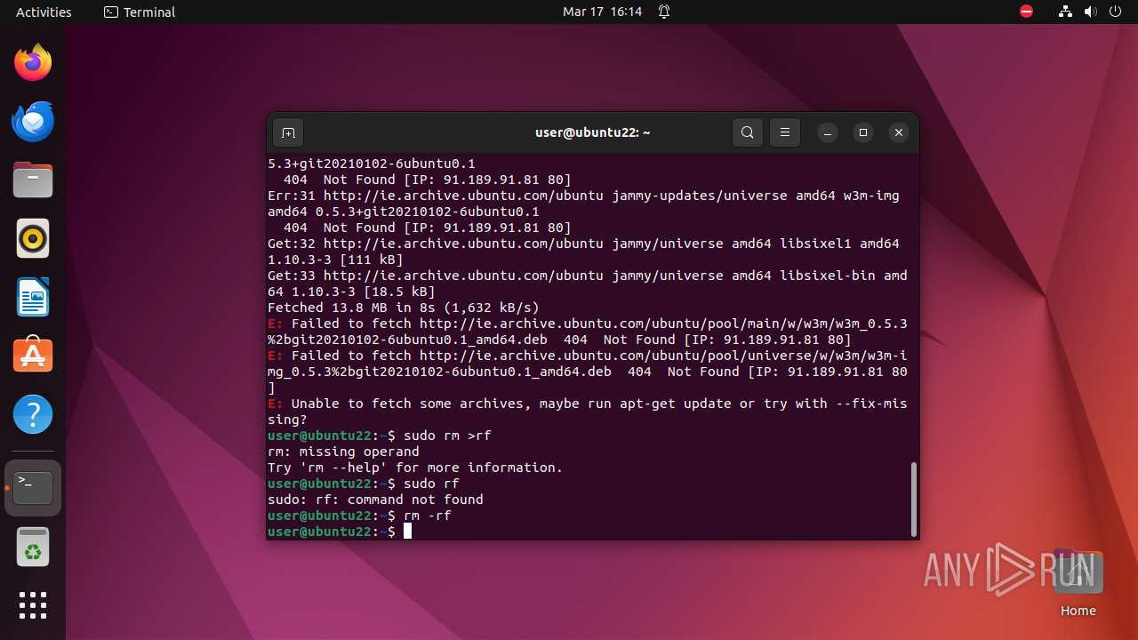Image resolution: width=1138 pixels, height=640 pixels.
Task: Open a new tab in Terminal
Action: pyautogui.click(x=288, y=132)
